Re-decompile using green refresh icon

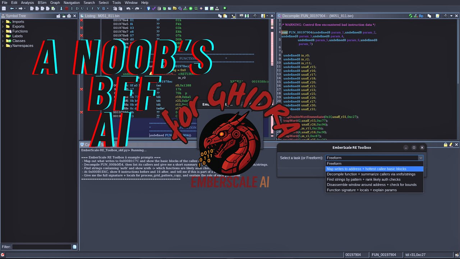click(x=411, y=16)
